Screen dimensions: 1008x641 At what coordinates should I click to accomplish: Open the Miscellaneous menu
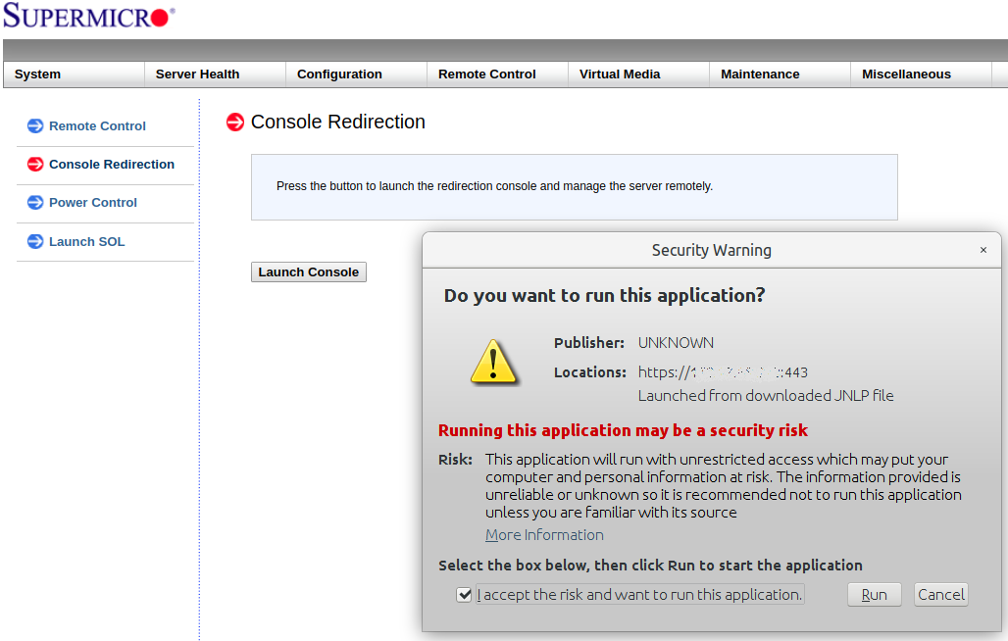[x=906, y=74]
